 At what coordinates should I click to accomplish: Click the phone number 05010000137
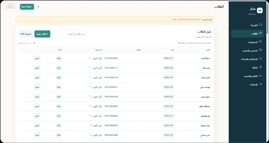(x=111, y=68)
